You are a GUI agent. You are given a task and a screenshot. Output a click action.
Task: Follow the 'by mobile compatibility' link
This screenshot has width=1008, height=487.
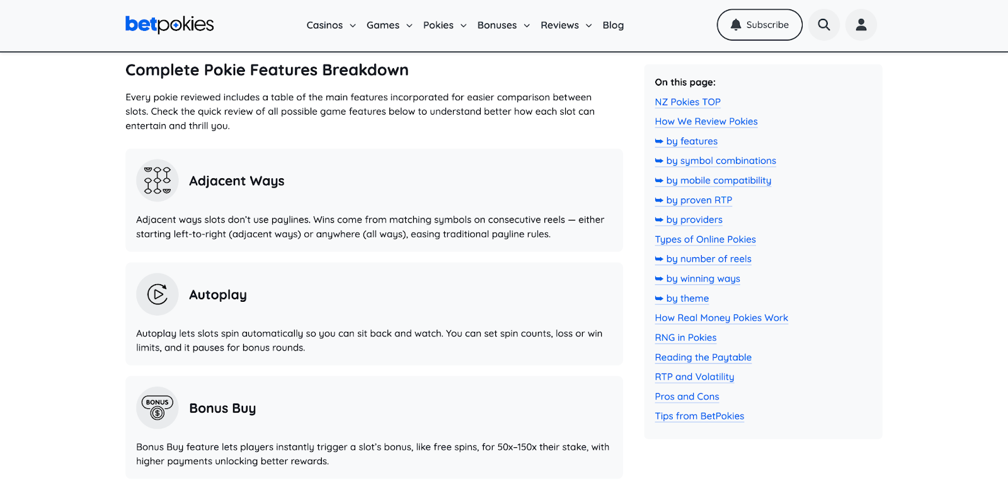718,181
